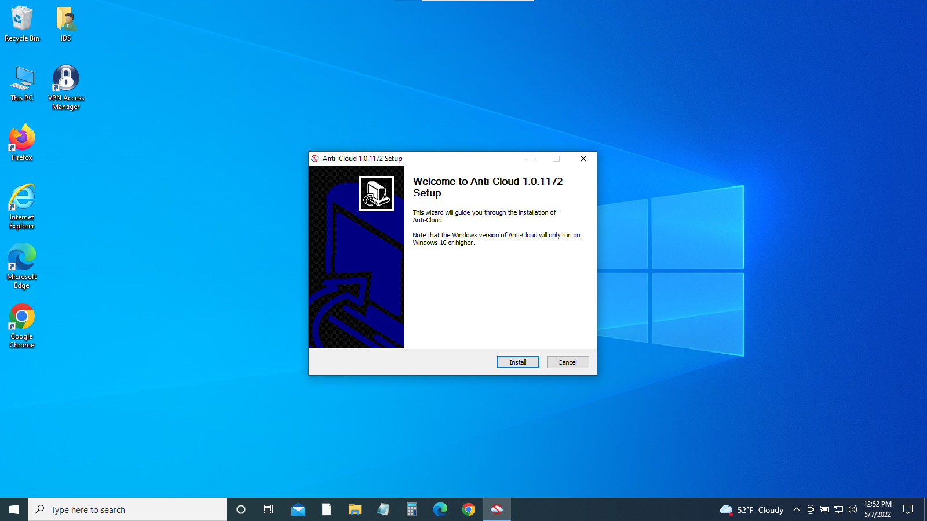927x521 pixels.
Task: Select This PC desktop icon
Action: [22, 84]
